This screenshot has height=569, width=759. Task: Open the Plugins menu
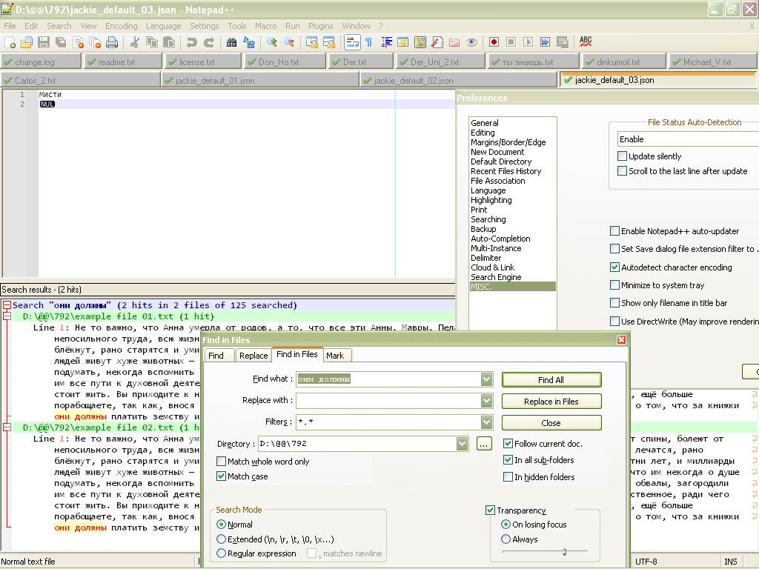pos(320,26)
